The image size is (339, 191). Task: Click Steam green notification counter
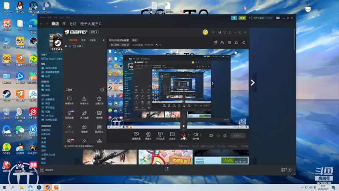tap(242, 18)
